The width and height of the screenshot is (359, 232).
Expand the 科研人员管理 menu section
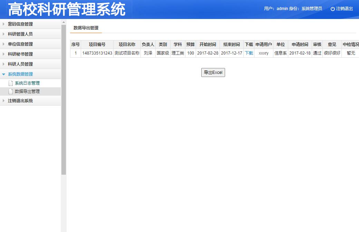[x=21, y=64]
